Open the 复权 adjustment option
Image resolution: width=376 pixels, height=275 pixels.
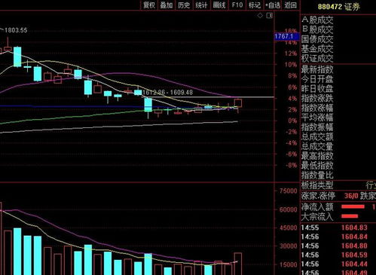pyautogui.click(x=149, y=5)
